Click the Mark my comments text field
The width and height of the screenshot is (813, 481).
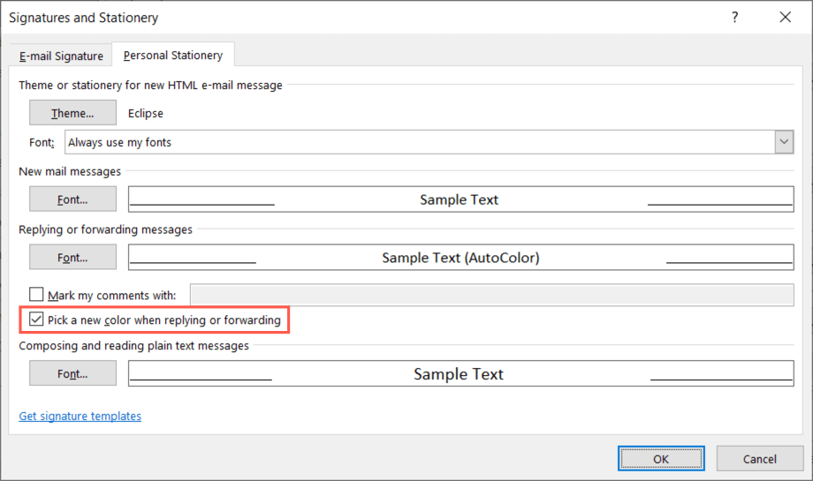click(491, 296)
